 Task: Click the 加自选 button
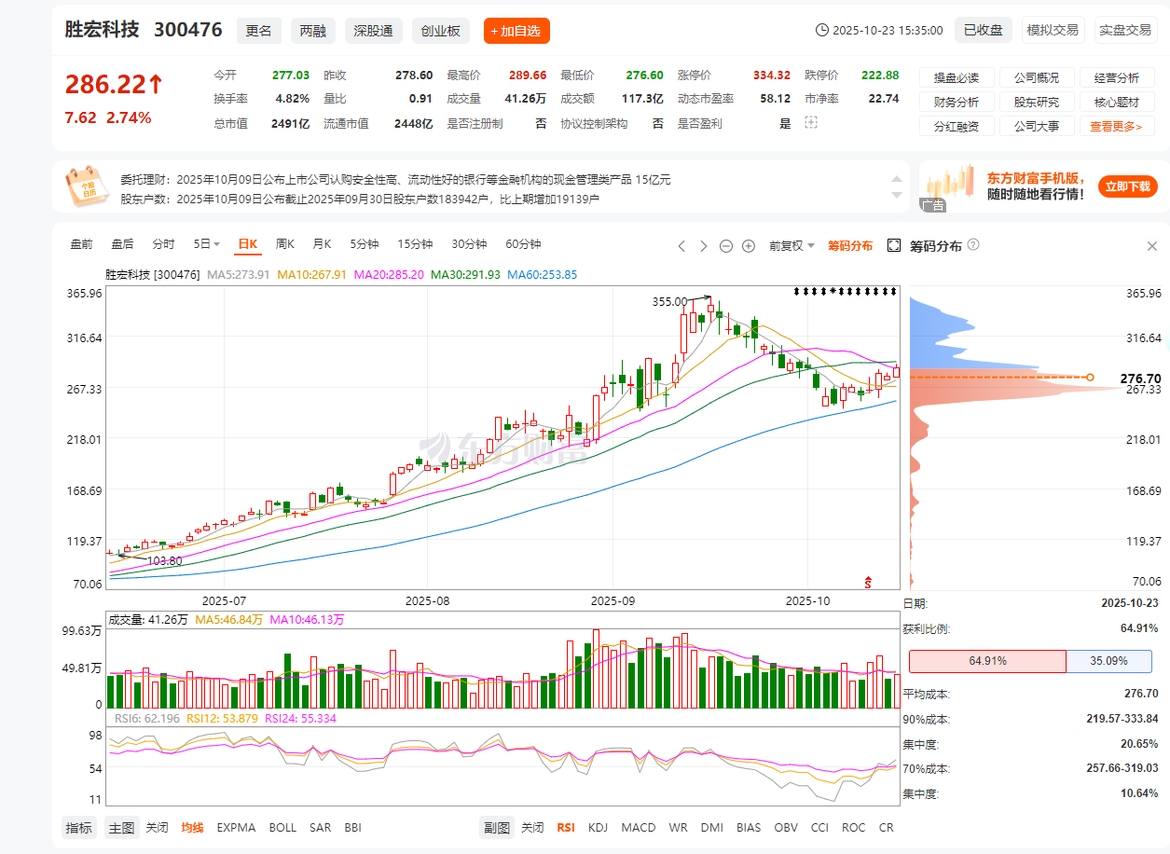click(x=516, y=31)
